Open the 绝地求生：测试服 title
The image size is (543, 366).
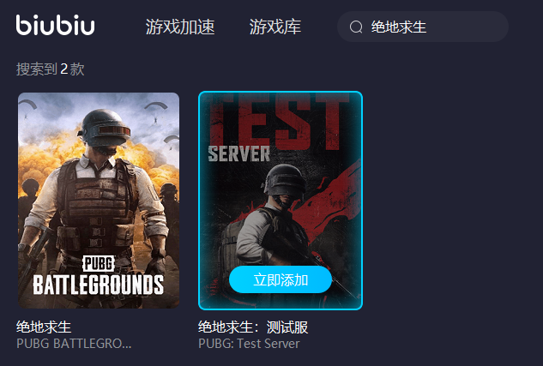(x=253, y=327)
